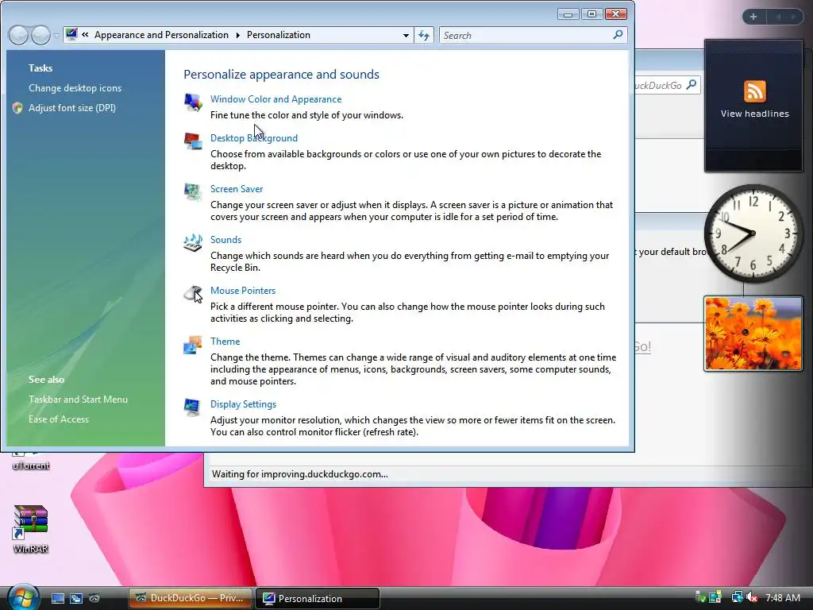Open the Theme link
The height and width of the screenshot is (610, 813).
(225, 342)
